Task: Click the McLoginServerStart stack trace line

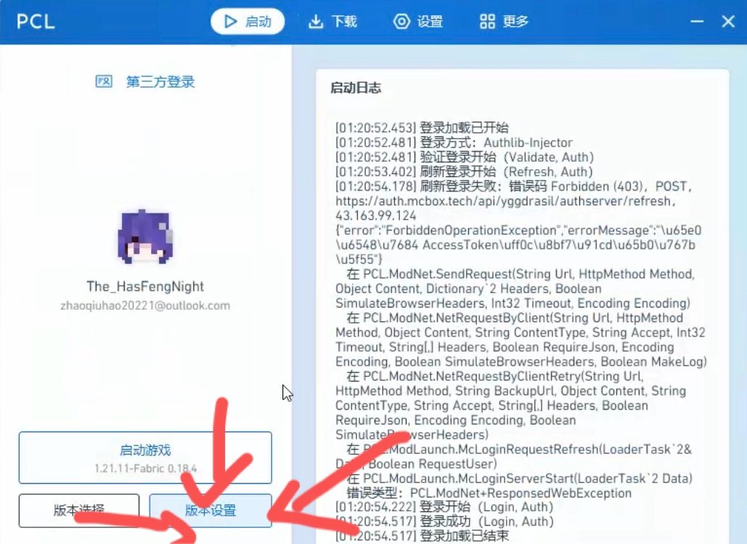Action: click(x=520, y=478)
